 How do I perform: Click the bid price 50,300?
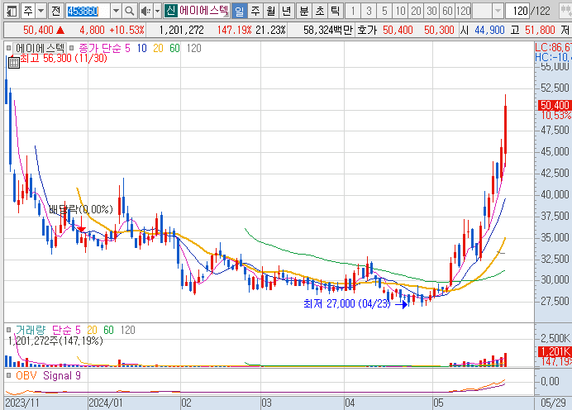(x=439, y=30)
